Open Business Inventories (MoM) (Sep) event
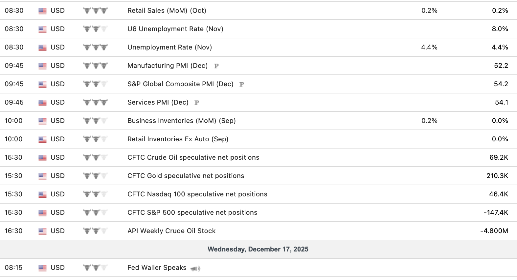 click(181, 121)
